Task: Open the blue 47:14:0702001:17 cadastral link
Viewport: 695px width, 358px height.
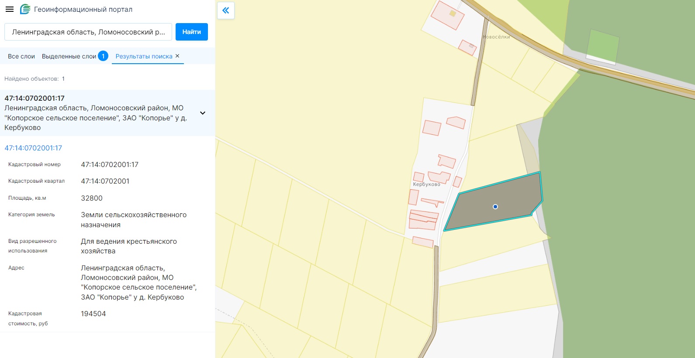Action: coord(33,148)
